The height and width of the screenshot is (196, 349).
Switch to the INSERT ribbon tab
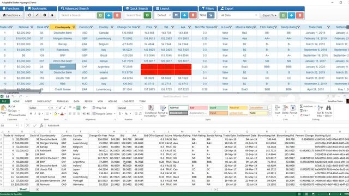point(28,101)
